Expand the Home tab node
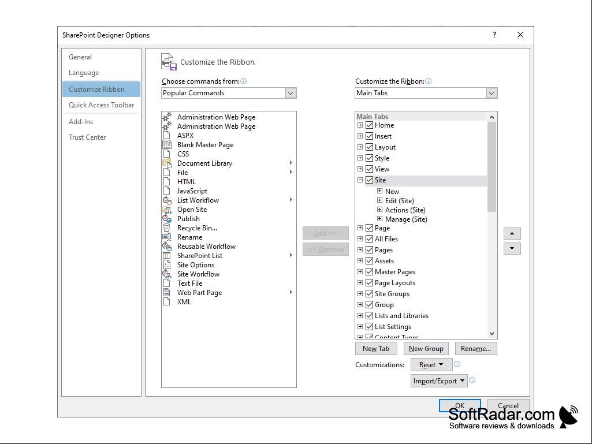 tap(360, 125)
